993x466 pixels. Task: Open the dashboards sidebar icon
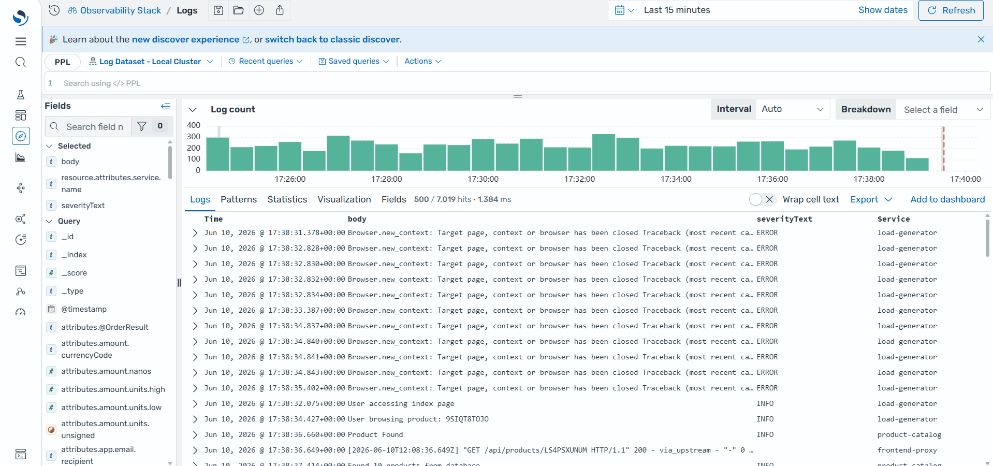tap(21, 115)
